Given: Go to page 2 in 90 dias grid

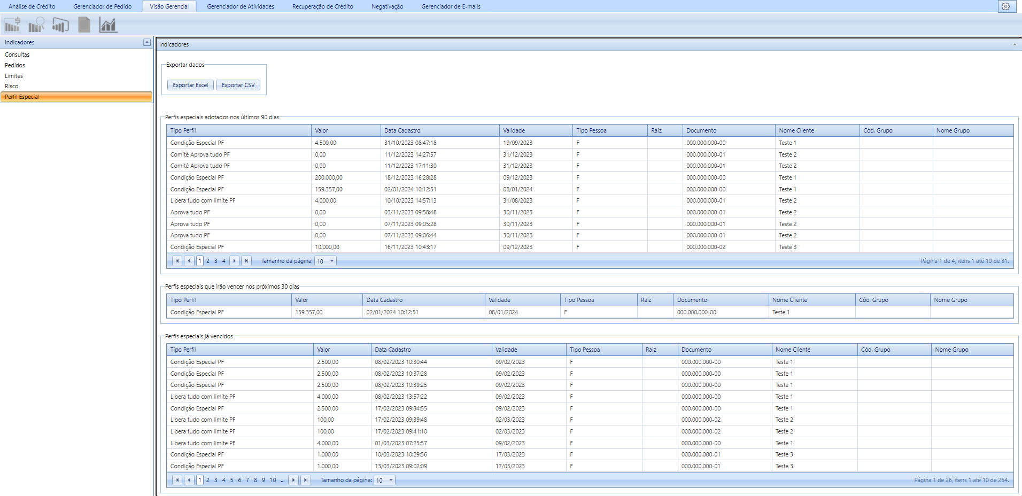Looking at the screenshot, I should point(208,261).
